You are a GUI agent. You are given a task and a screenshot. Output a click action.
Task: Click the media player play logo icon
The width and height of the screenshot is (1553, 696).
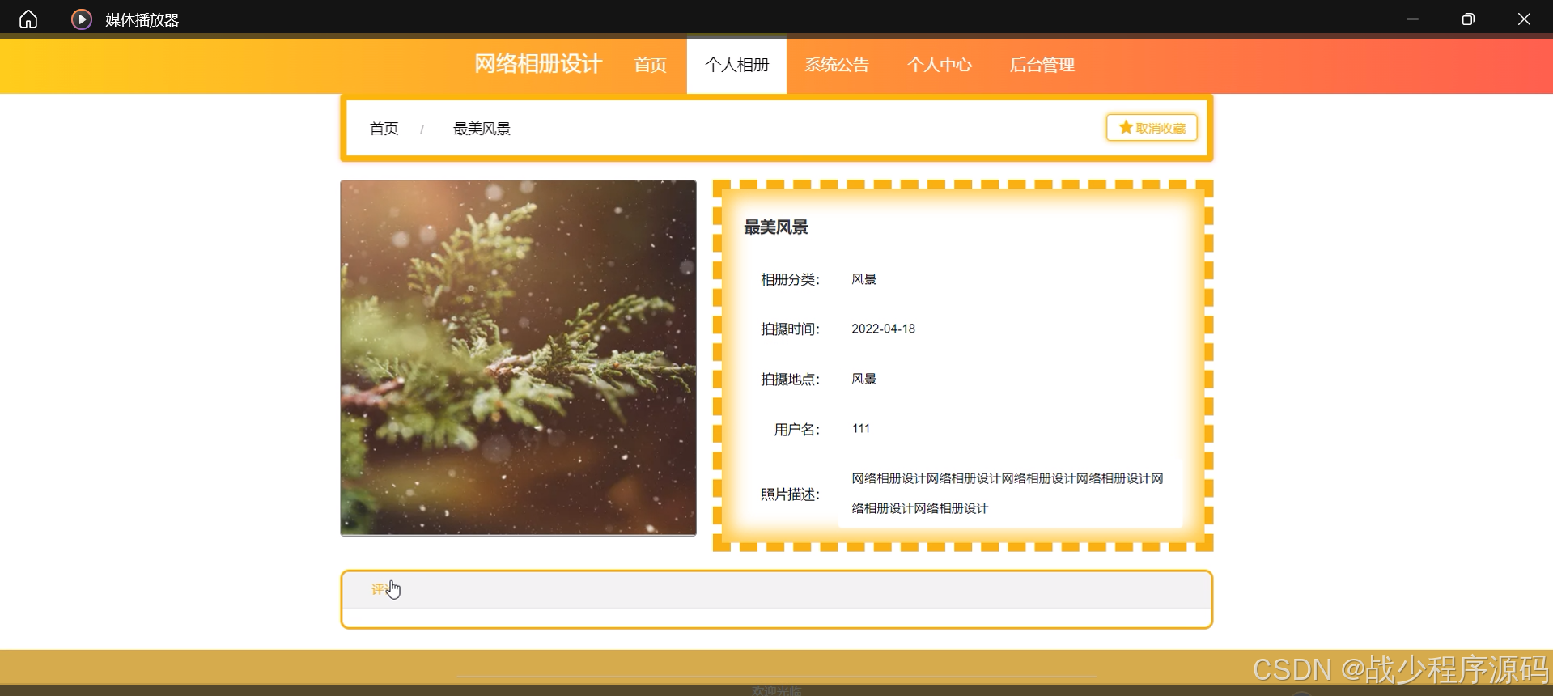click(x=82, y=19)
